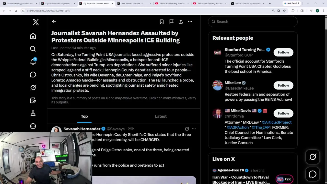This screenshot has width=327, height=184.
Task: Open the browser zoom magnifier icon
Action: point(273,11)
